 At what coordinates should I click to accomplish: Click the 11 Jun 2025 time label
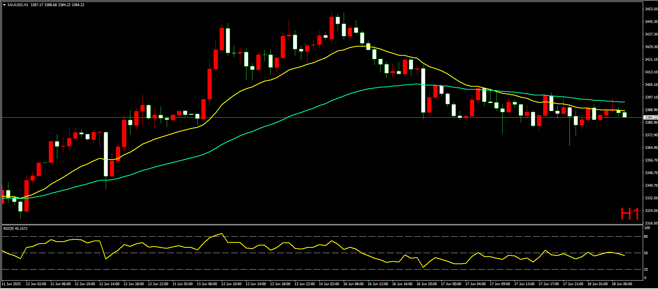click(x=11, y=284)
